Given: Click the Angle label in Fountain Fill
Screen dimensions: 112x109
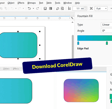Looking at the screenshot, I should click(x=81, y=31).
